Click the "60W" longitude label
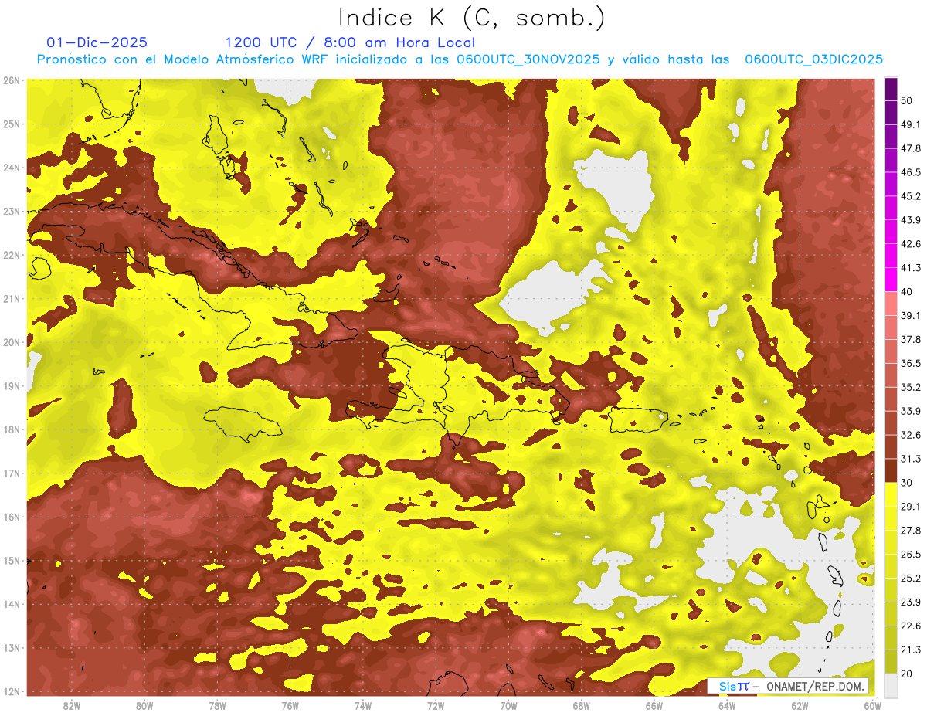The height and width of the screenshot is (716, 927). [872, 705]
